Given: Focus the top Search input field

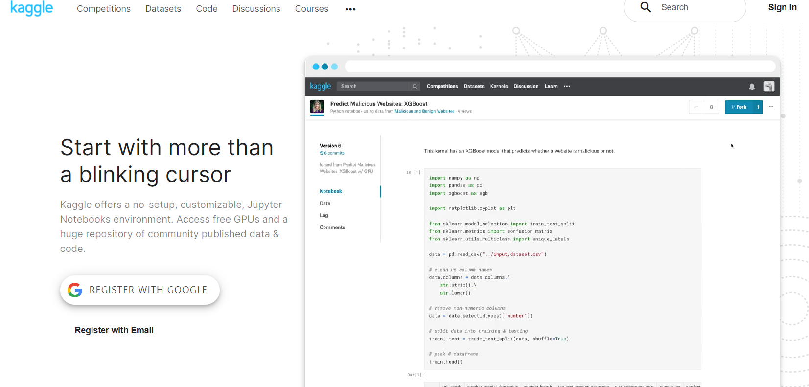Looking at the screenshot, I should click(685, 8).
